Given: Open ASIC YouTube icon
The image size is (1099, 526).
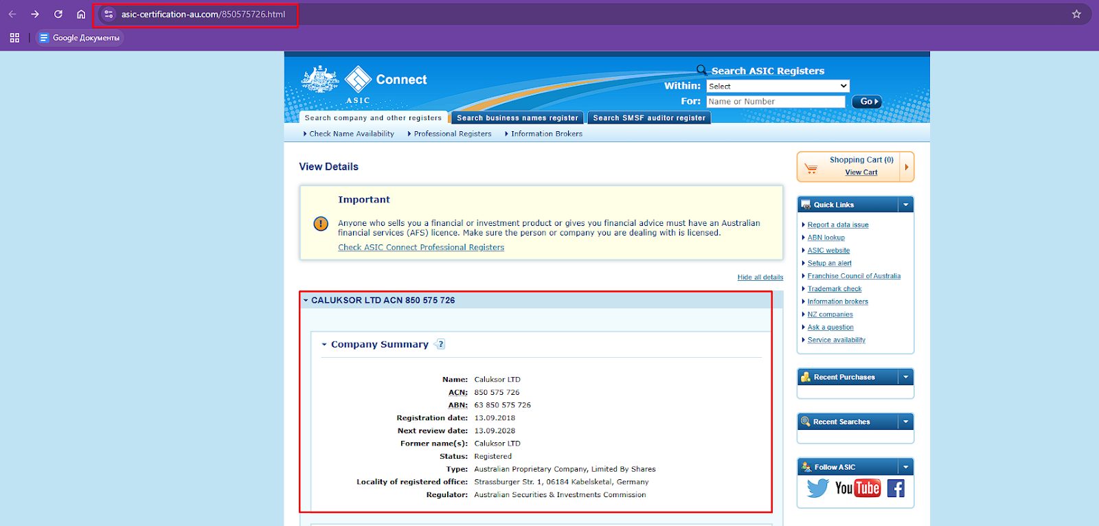Looking at the screenshot, I should [858, 488].
